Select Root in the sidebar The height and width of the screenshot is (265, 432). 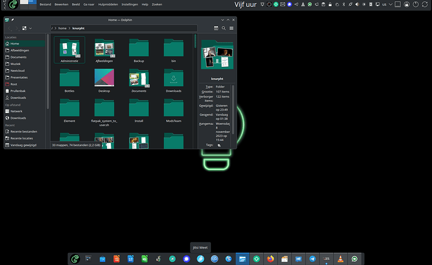(x=24, y=84)
